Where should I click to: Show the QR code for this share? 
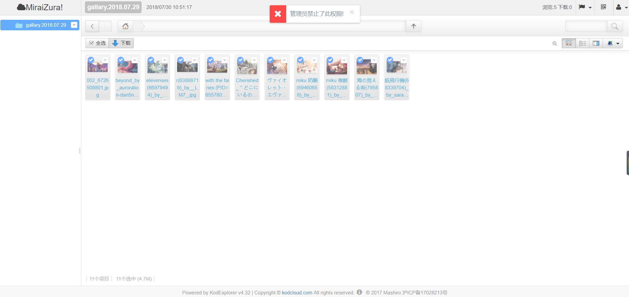(x=603, y=7)
